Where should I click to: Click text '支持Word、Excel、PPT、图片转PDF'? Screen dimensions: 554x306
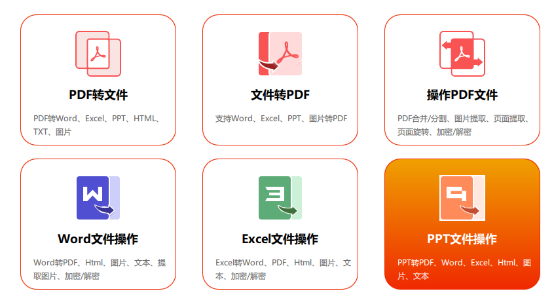[281, 119]
